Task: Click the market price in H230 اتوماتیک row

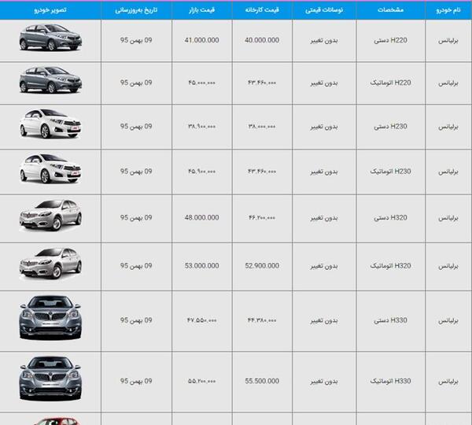Action: click(201, 172)
